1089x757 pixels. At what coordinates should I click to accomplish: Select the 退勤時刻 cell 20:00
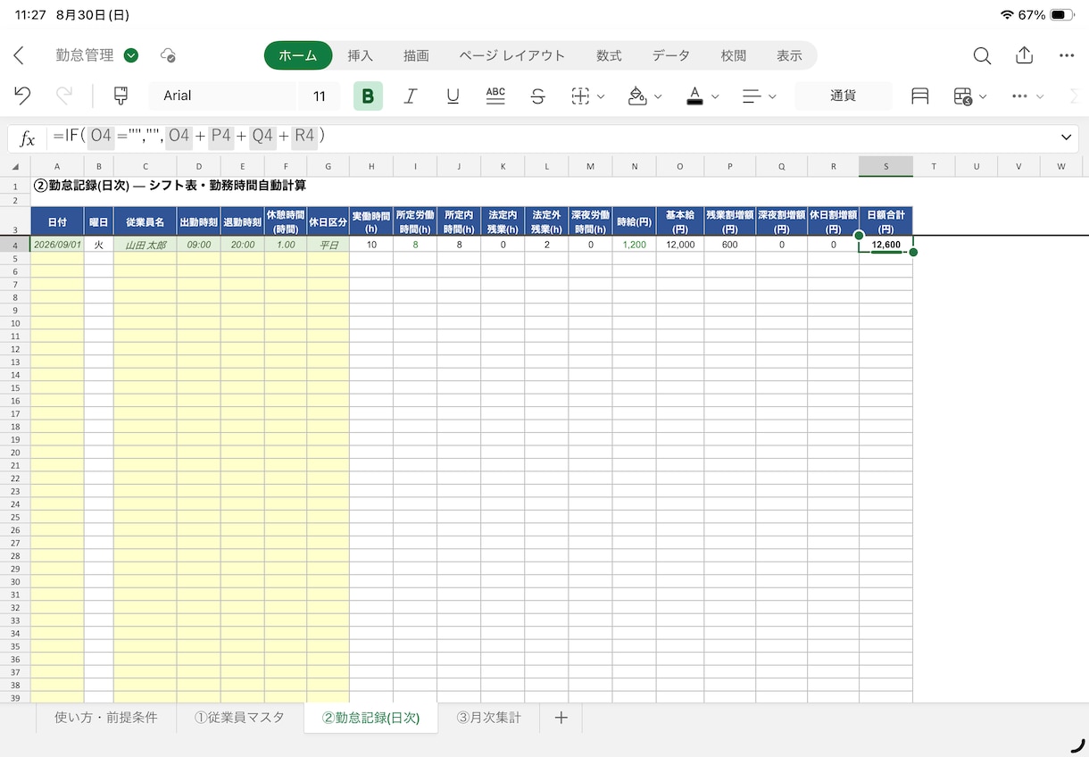(243, 244)
